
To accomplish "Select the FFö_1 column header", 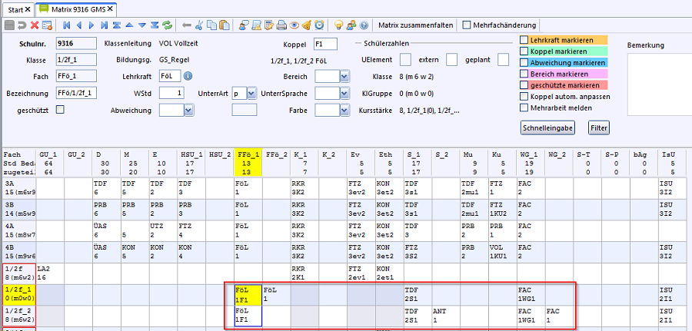I will coord(249,162).
